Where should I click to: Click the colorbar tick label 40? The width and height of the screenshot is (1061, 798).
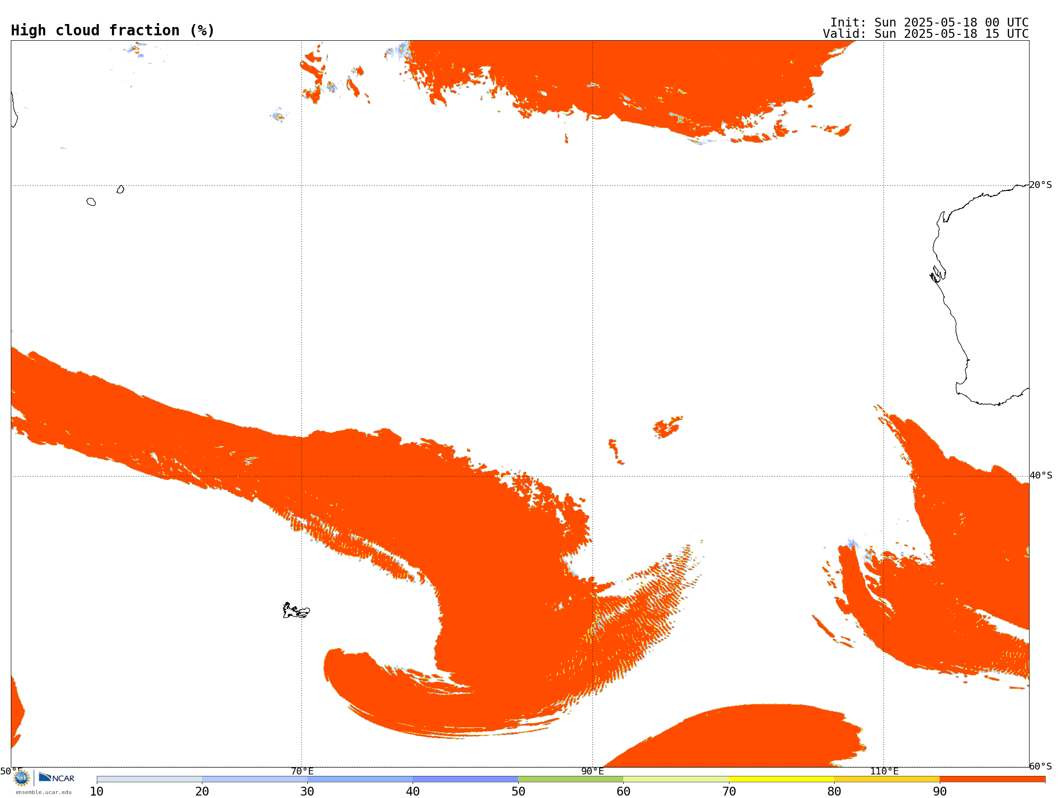[x=413, y=792]
